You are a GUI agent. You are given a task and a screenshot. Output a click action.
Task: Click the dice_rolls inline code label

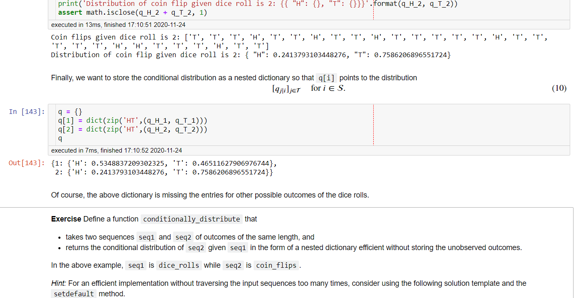(x=179, y=265)
